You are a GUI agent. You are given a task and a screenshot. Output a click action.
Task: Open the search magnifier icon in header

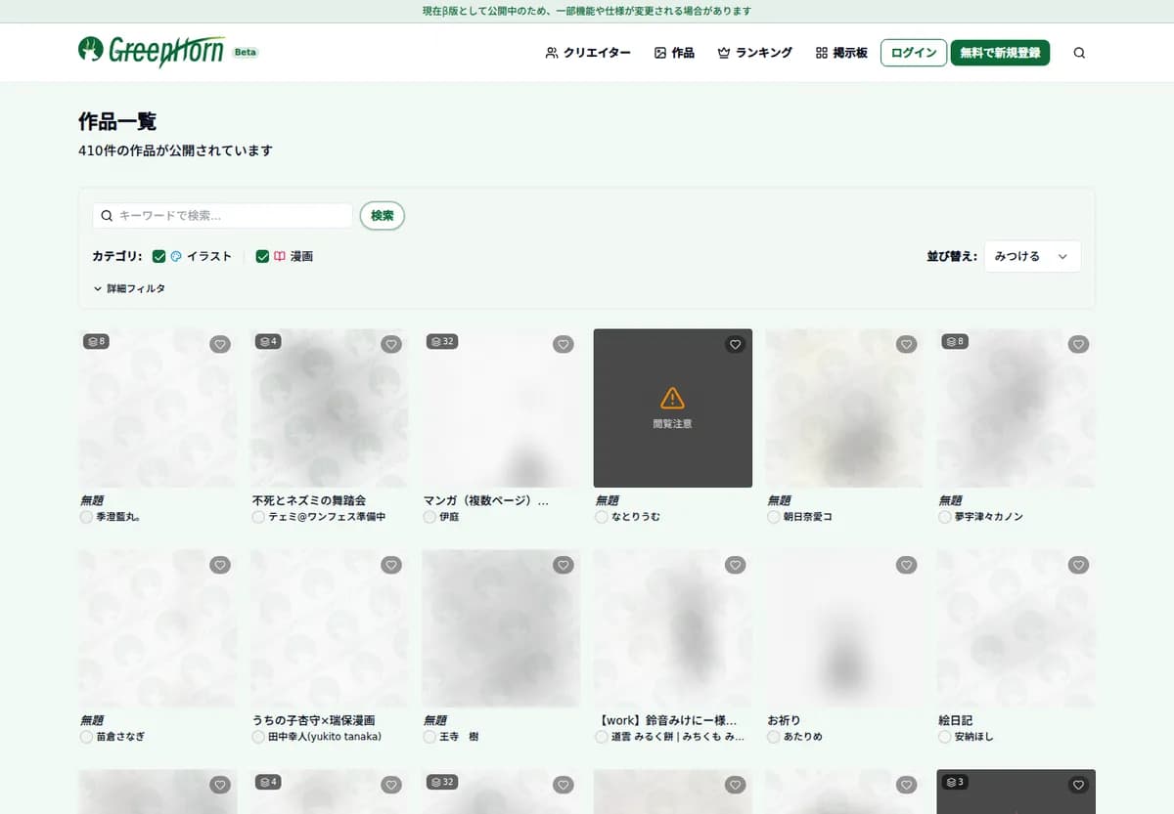tap(1079, 53)
